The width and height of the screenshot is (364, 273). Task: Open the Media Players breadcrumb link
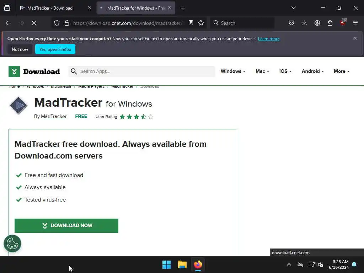pos(91,87)
